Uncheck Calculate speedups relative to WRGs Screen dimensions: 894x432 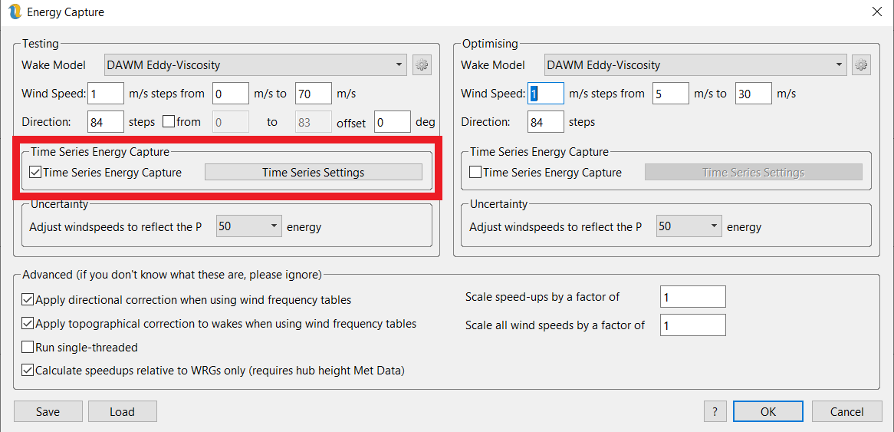[x=28, y=371]
